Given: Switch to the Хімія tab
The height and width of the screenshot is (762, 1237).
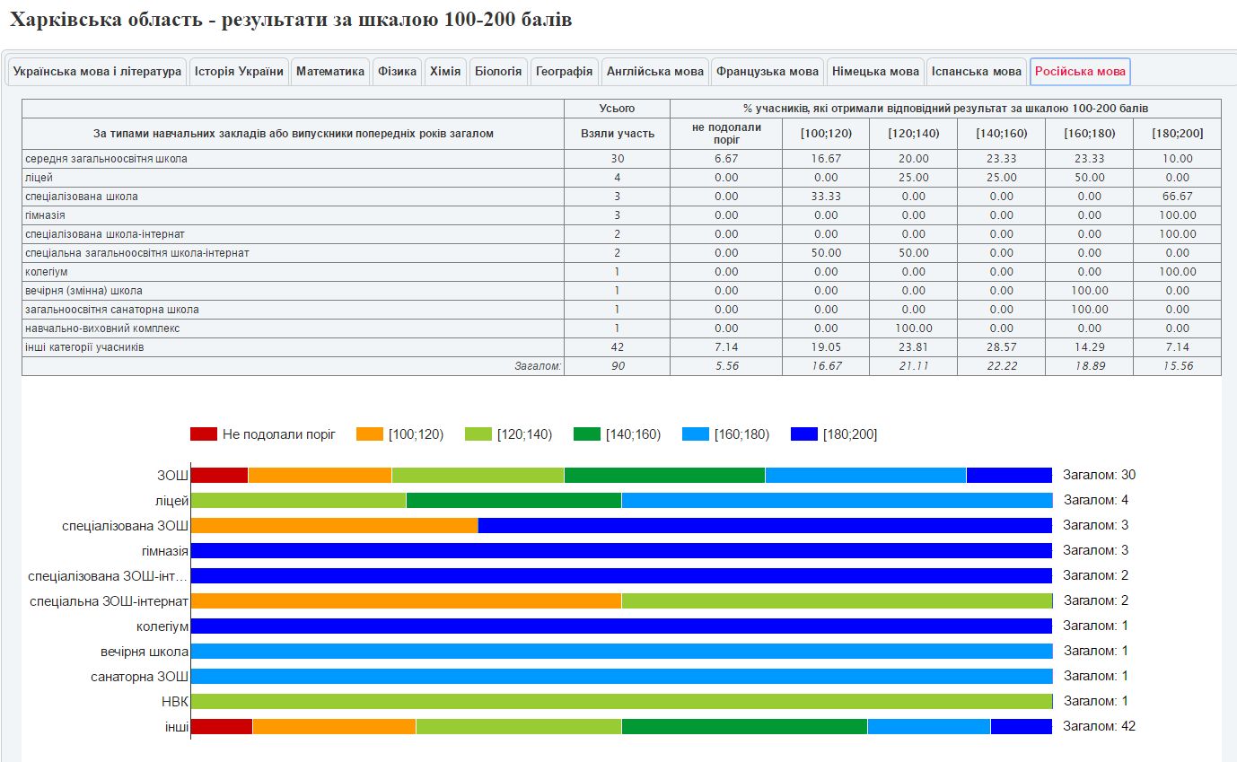Looking at the screenshot, I should (x=445, y=72).
